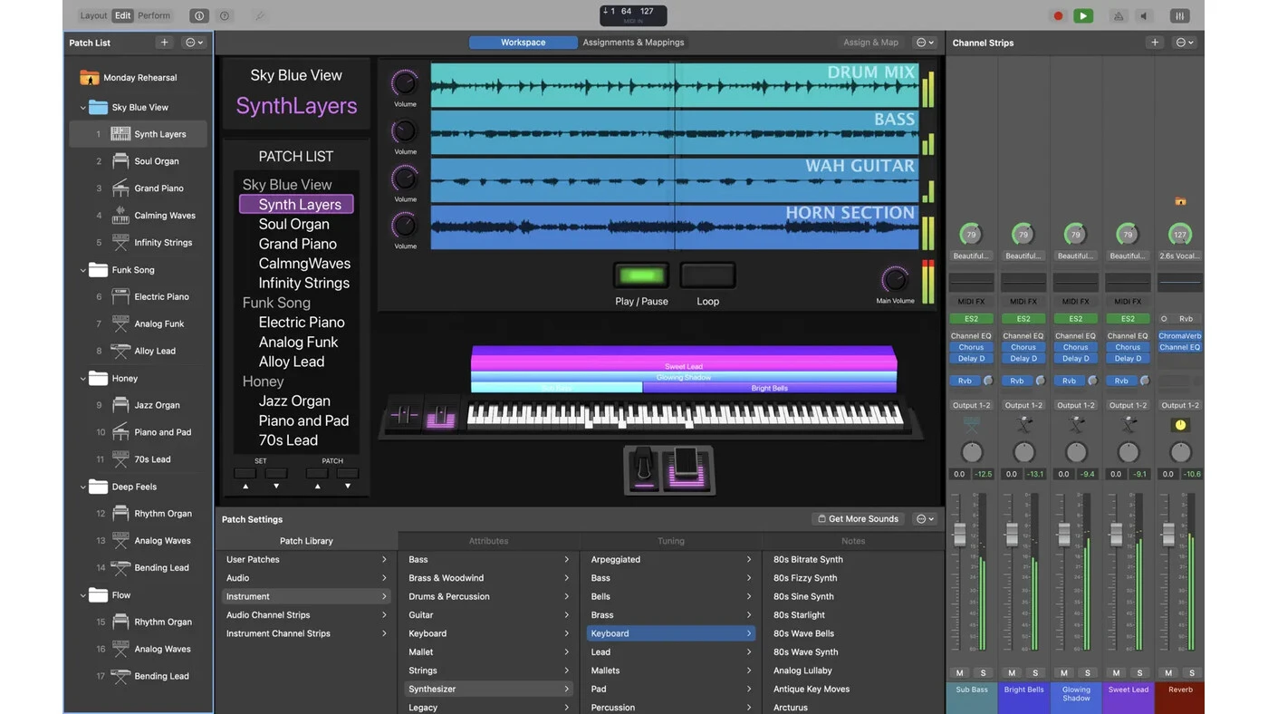The image size is (1268, 714).
Task: Click the Bright Bells volume fader
Action: pos(1012,535)
